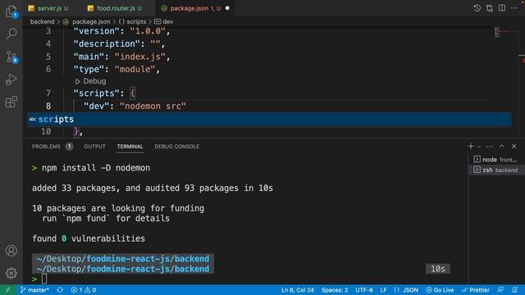Viewport: 525px width, 295px height.
Task: Open the Run and Debug view
Action: point(11,79)
